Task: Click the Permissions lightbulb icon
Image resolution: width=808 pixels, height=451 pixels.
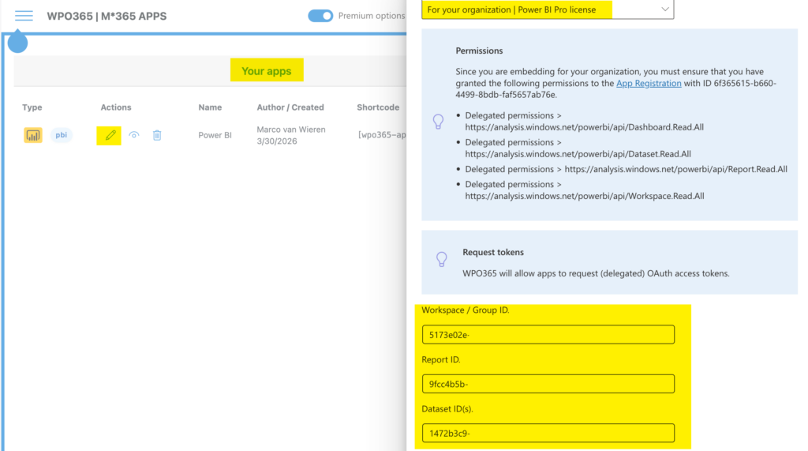Action: (438, 122)
